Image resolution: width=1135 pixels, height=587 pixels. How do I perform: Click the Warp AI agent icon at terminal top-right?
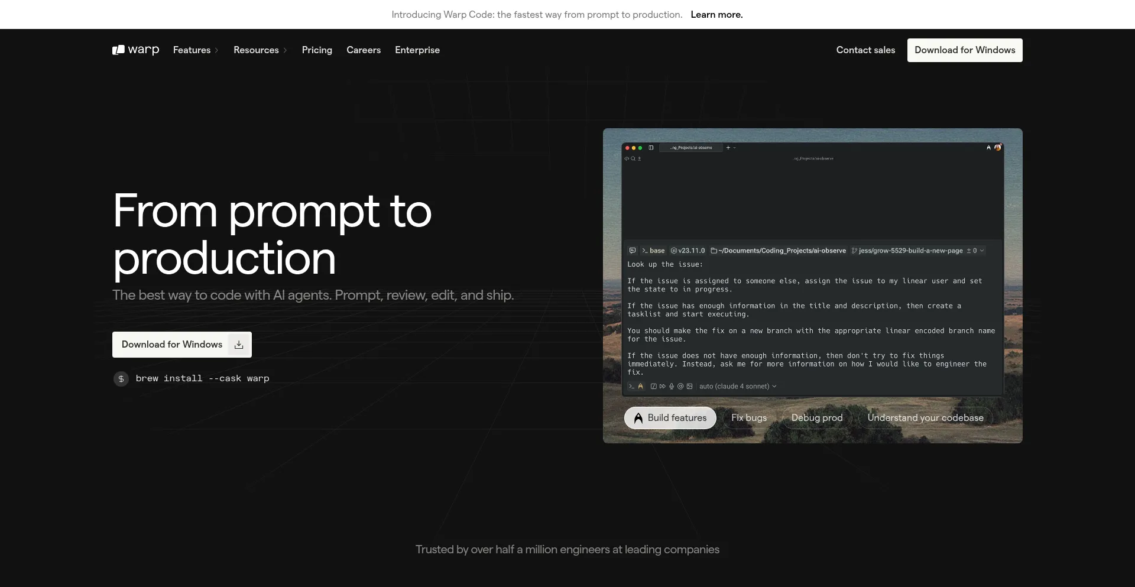[988, 148]
